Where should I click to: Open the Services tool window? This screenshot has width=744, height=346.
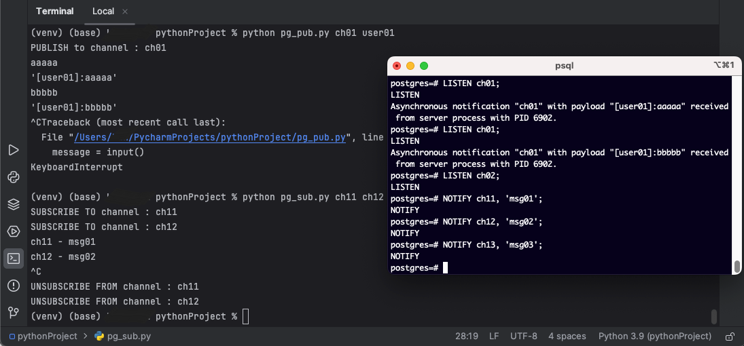[x=13, y=231]
